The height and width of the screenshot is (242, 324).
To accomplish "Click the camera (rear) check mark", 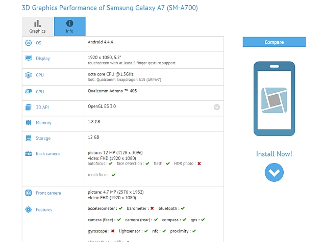I will [x=156, y=220].
